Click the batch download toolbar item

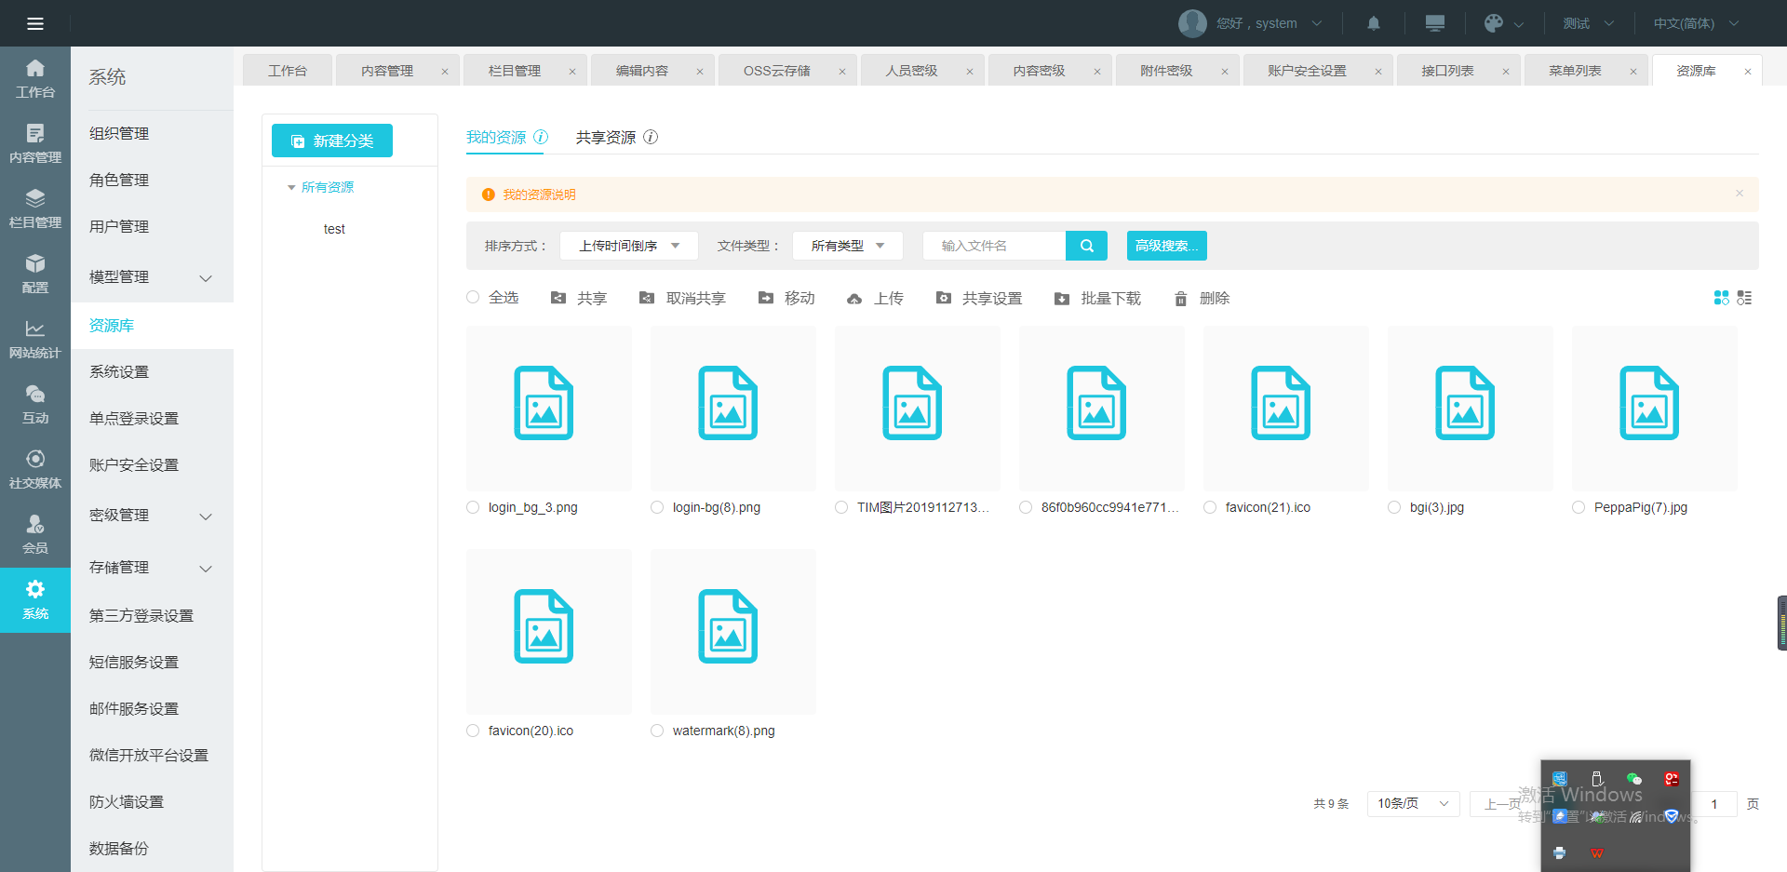coord(1097,299)
